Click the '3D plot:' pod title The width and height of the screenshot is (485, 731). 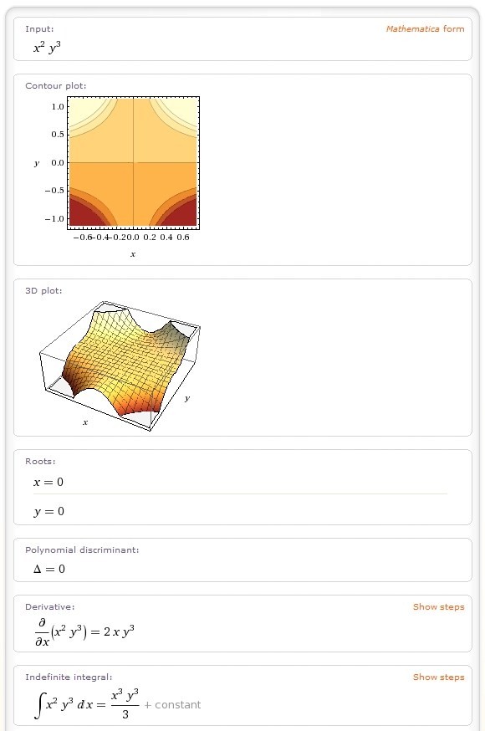click(x=43, y=291)
